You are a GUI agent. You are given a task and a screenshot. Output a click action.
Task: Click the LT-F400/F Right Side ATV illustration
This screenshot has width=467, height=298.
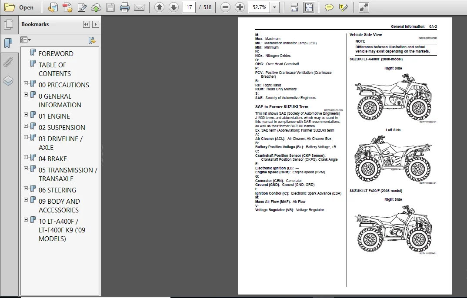[393, 228]
